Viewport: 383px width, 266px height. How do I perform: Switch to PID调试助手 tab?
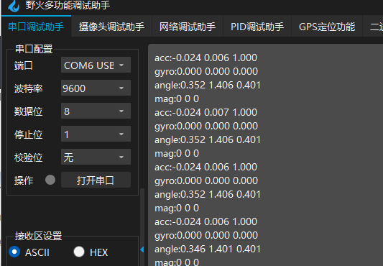click(257, 27)
